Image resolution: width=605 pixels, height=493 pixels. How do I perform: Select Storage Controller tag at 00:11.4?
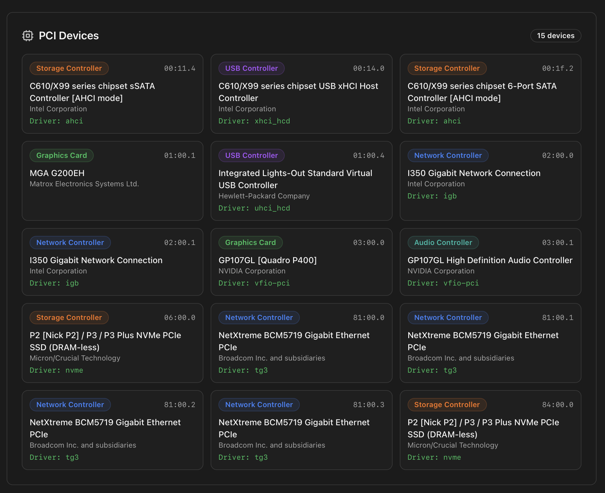[x=69, y=68]
